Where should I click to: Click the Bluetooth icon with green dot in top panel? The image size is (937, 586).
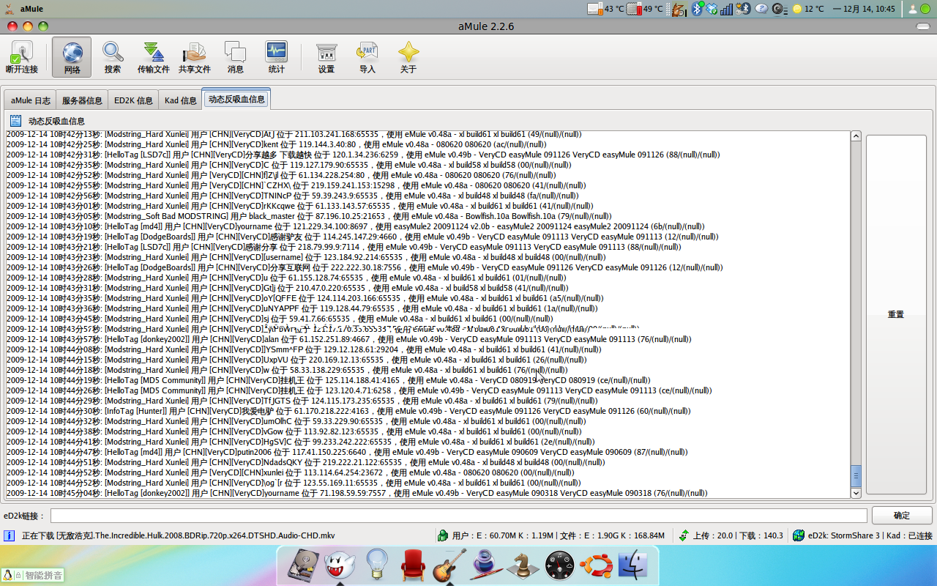click(x=698, y=9)
